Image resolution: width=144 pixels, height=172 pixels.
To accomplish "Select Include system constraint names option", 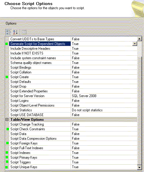I will (33, 58).
